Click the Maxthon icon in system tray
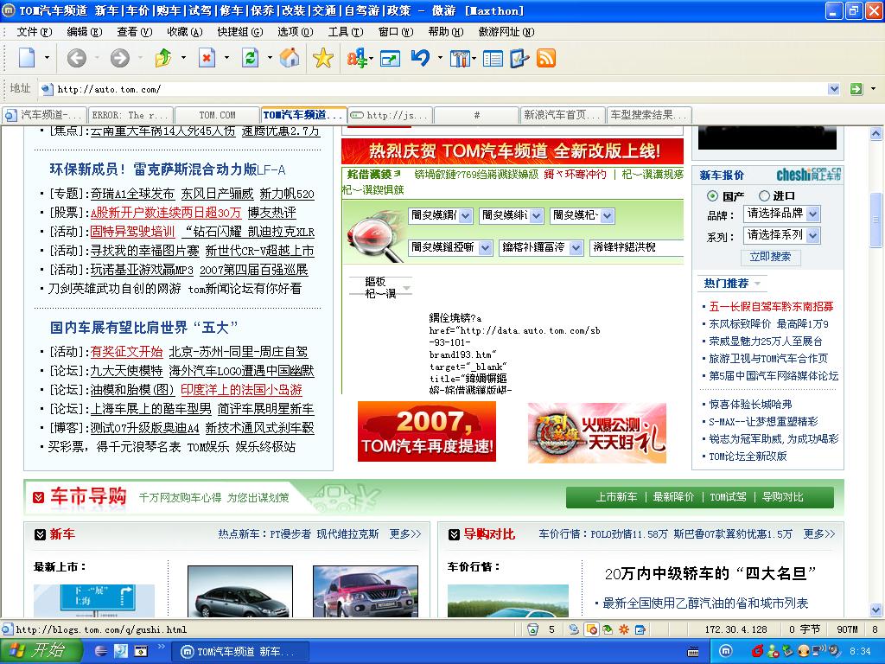Viewport: 885px width, 664px height. tap(726, 652)
